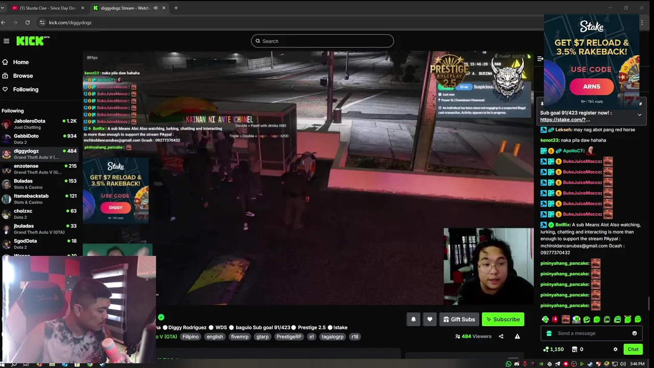Open enzotense channel in Following list
Viewport: 654px width, 368px height.
coord(40,169)
